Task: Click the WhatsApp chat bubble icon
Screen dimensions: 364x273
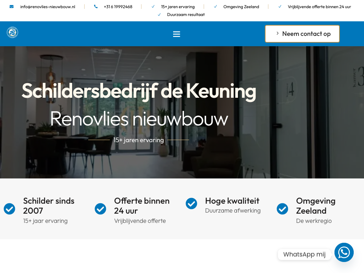Action: click(344, 252)
